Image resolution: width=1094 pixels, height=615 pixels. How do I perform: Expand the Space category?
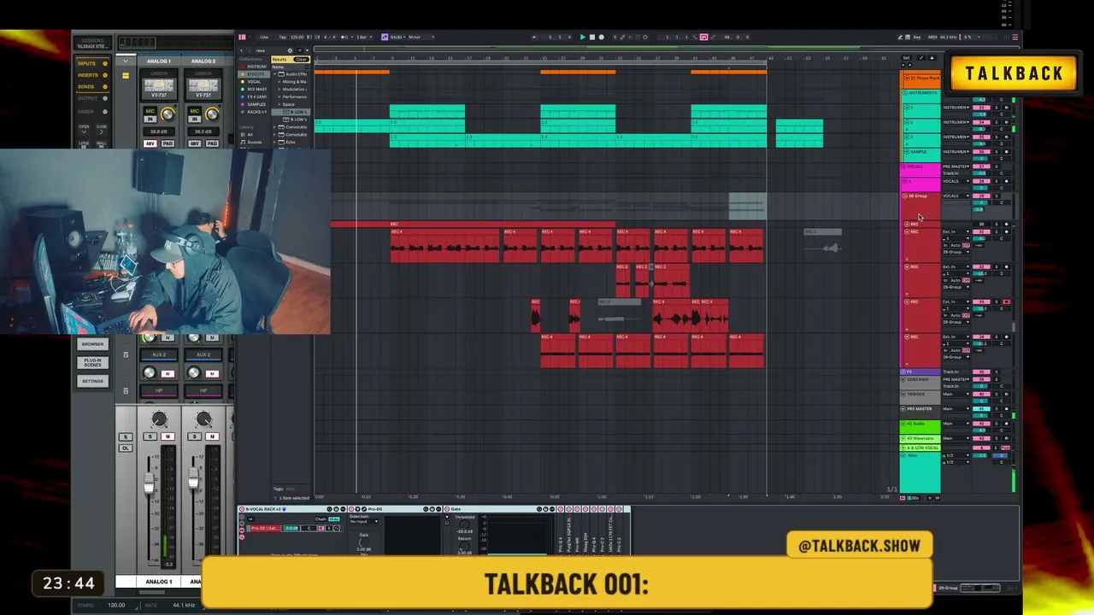point(279,104)
